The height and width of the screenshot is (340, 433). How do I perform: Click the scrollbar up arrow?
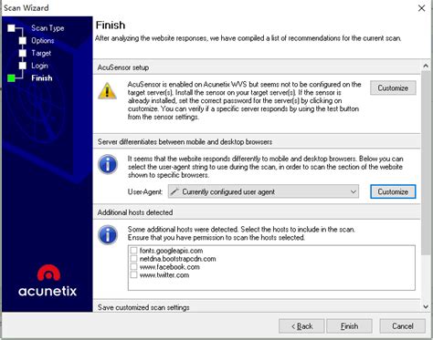point(426,66)
